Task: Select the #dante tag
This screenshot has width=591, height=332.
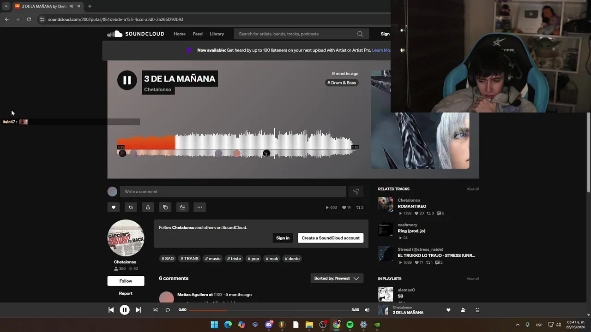Action: pos(292,259)
